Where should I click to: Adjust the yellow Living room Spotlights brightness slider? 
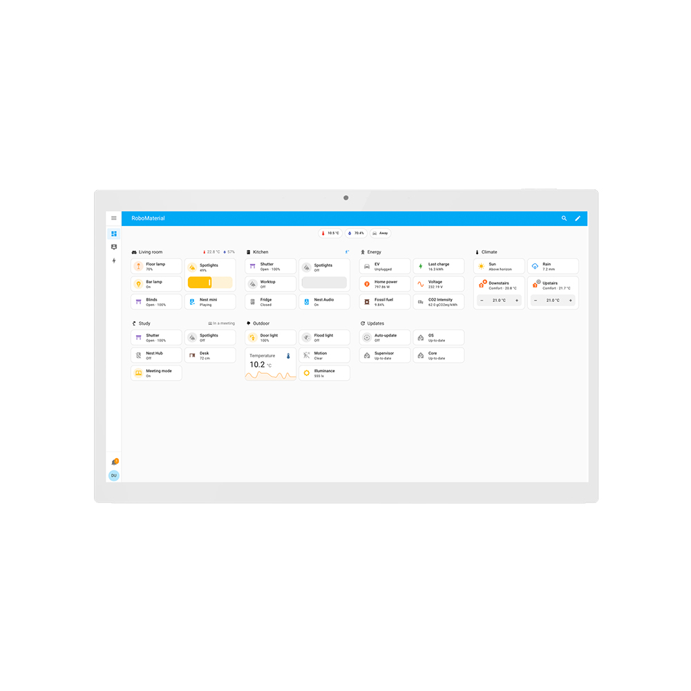click(x=210, y=283)
